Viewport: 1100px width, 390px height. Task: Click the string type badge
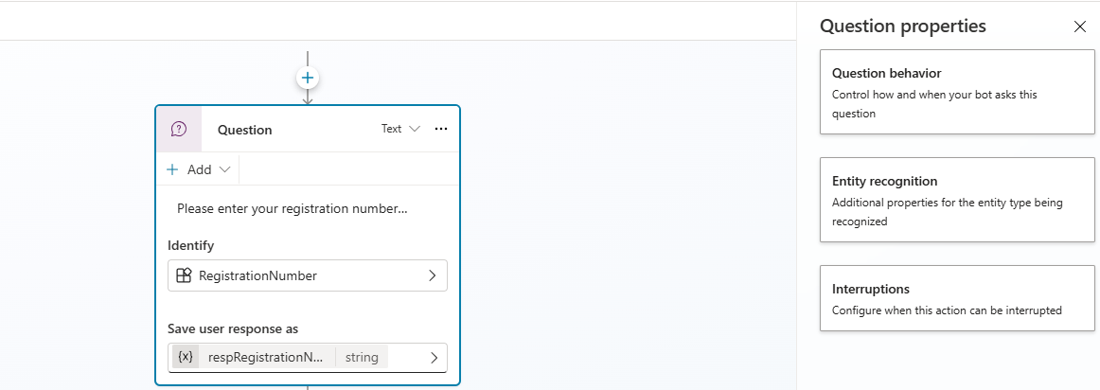pyautogui.click(x=362, y=357)
